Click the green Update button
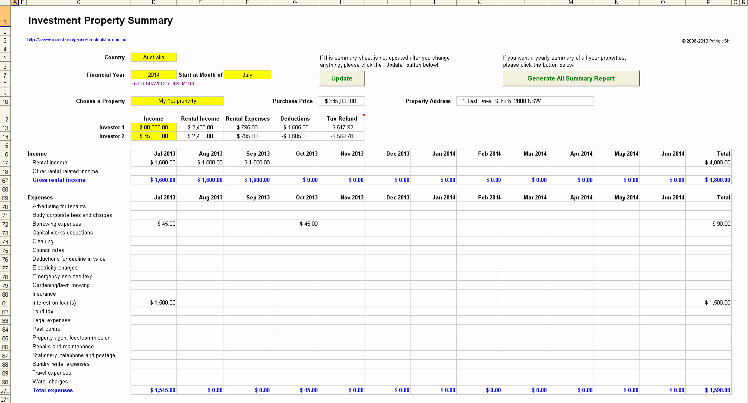This screenshot has width=748, height=403. (342, 78)
